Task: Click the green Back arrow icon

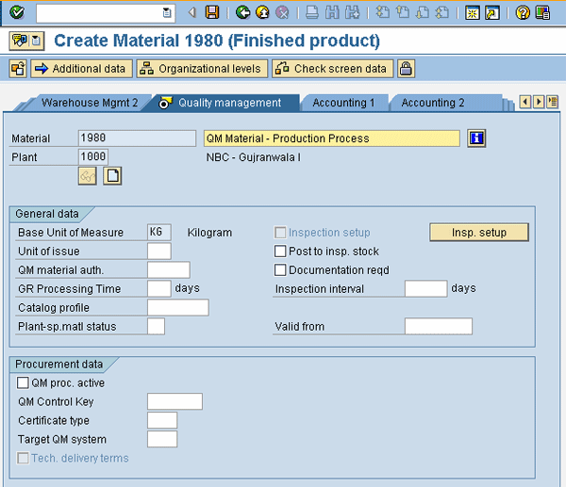Action: pos(242,12)
